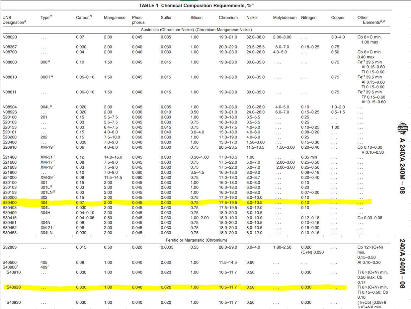Click the Austenitic (Chromium-Nickel) section heading
Image resolution: width=411 pixels, height=309 pixels.
[x=196, y=30]
